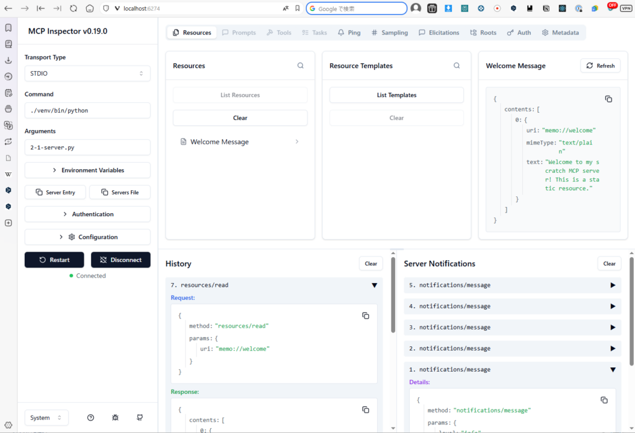This screenshot has width=635, height=433.
Task: Expand the Configuration section
Action: click(x=87, y=237)
